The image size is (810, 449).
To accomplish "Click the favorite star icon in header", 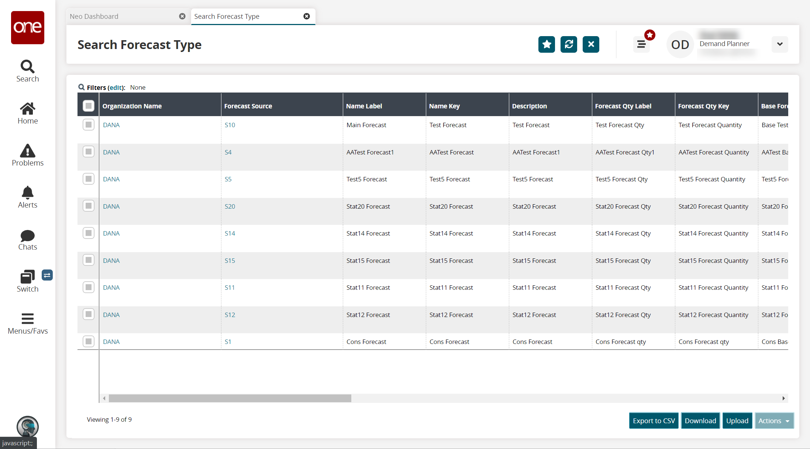I will (547, 45).
